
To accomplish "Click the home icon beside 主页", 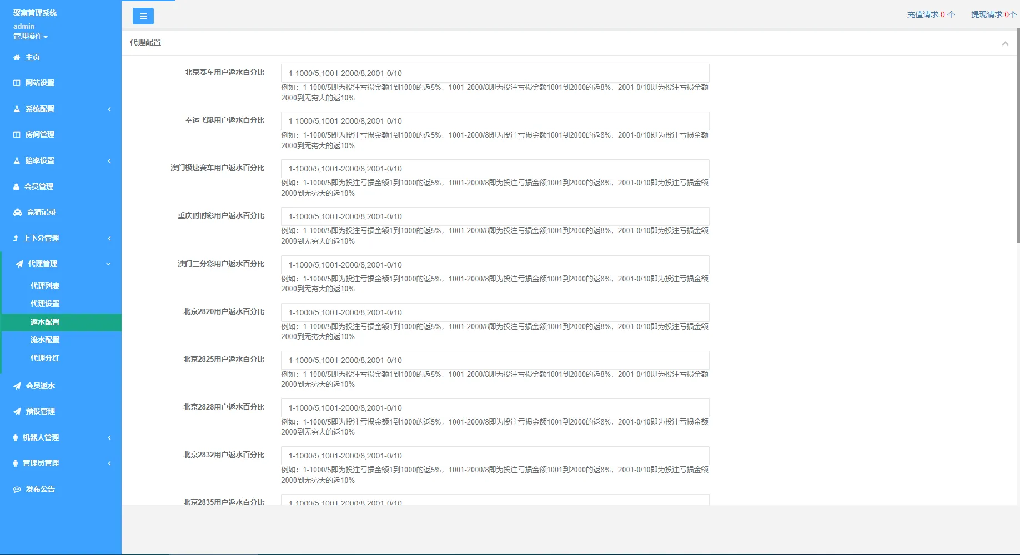I will click(x=17, y=57).
